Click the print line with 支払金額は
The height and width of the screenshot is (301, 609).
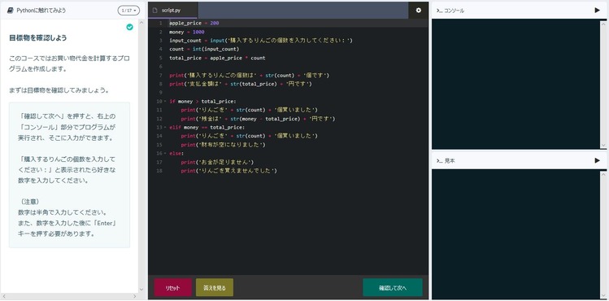coord(241,84)
